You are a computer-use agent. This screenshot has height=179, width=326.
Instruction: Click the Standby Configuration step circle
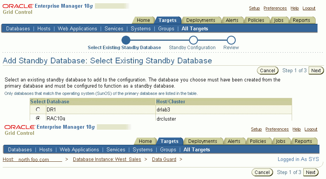click(194, 40)
